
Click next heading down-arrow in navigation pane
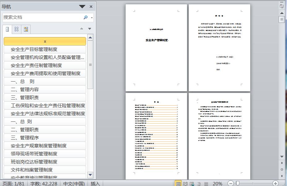click(x=89, y=28)
